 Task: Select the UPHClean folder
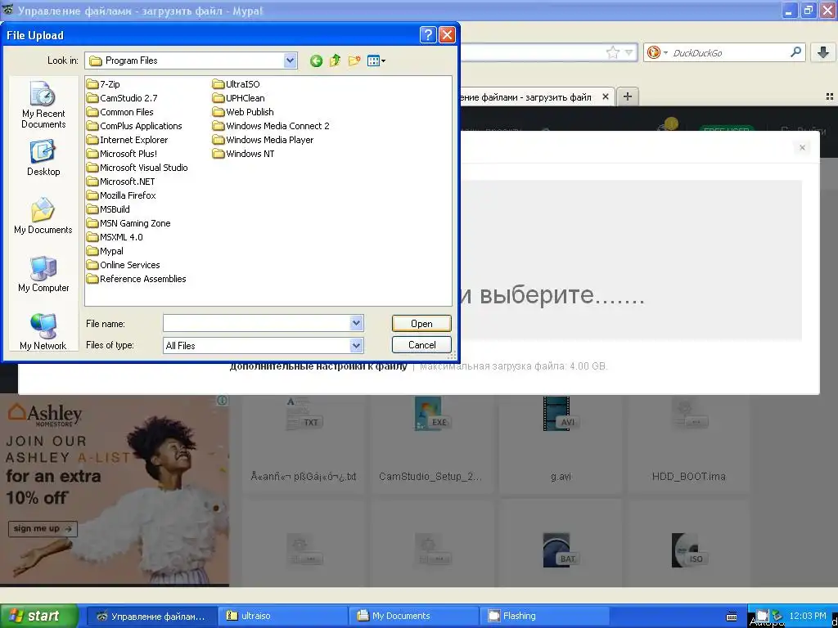[x=238, y=98]
